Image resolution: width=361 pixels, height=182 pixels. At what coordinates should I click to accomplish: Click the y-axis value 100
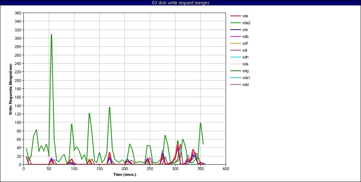click(x=18, y=122)
